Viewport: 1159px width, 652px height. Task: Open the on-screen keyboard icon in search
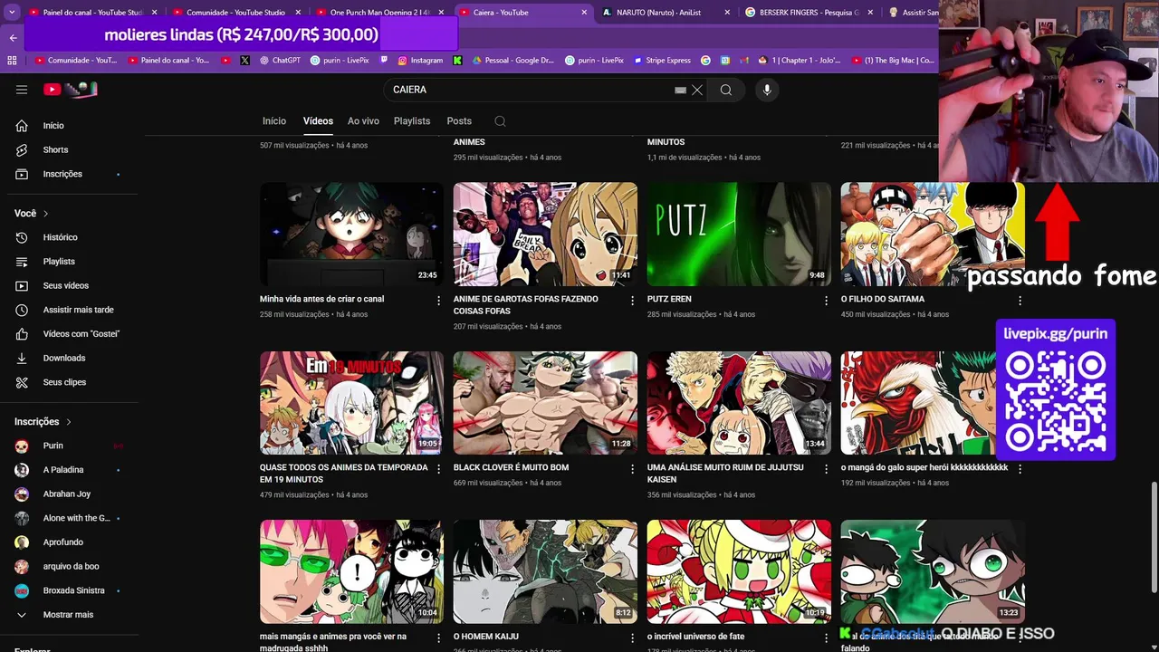(680, 91)
